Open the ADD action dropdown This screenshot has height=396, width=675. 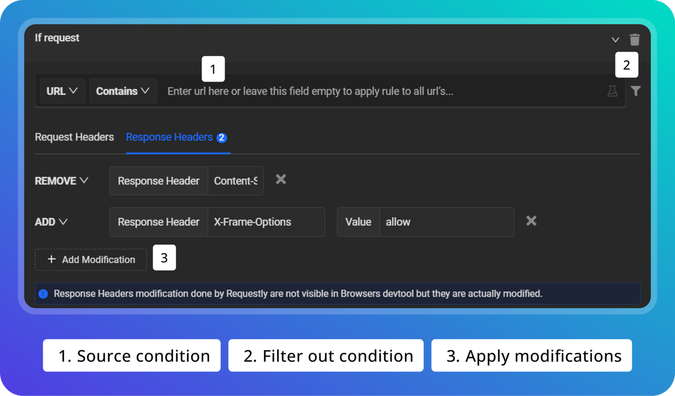pos(51,222)
